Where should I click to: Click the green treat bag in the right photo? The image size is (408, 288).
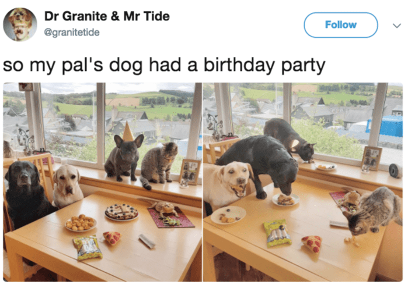pyautogui.click(x=277, y=233)
